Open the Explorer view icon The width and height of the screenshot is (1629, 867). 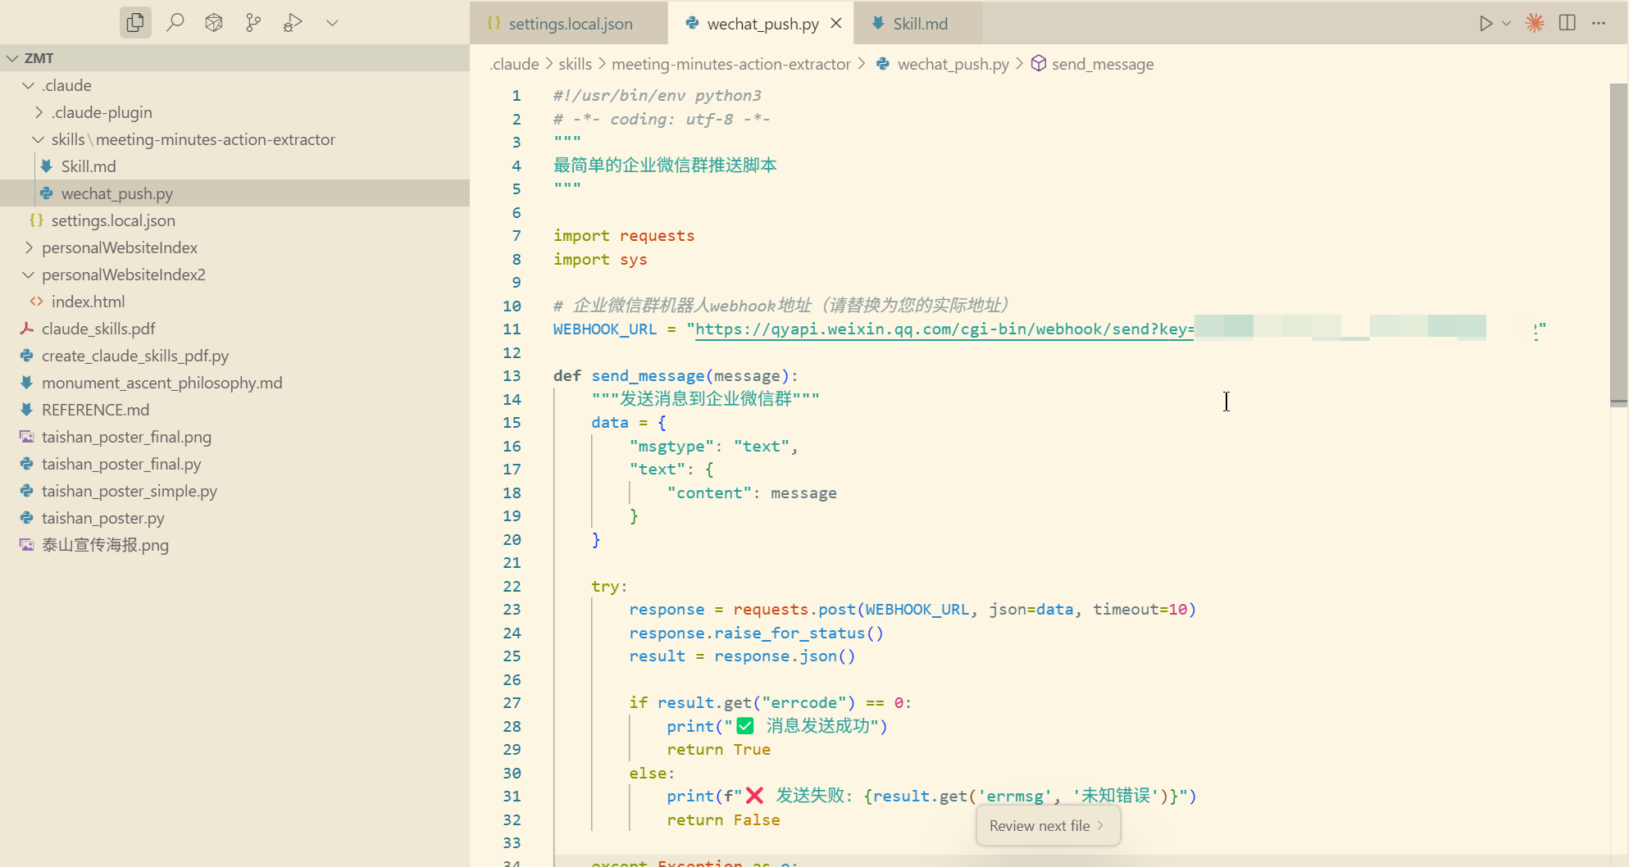click(x=135, y=23)
